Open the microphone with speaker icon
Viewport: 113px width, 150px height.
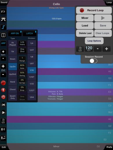(3, 130)
